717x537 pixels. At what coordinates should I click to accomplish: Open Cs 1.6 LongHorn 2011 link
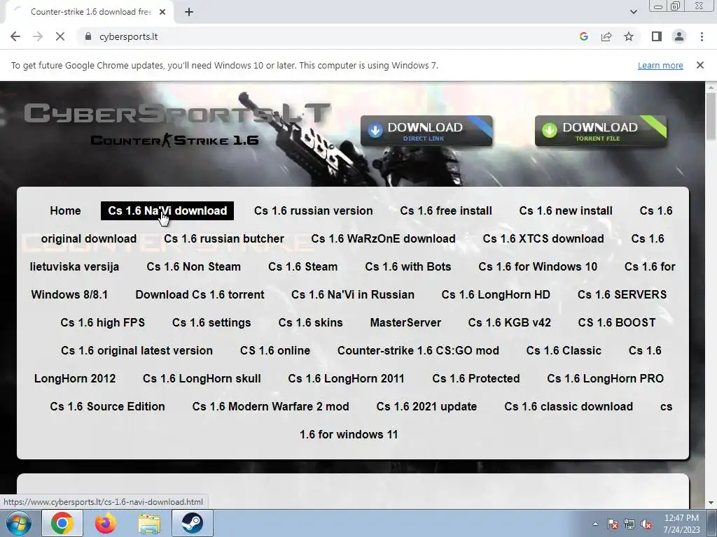346,378
